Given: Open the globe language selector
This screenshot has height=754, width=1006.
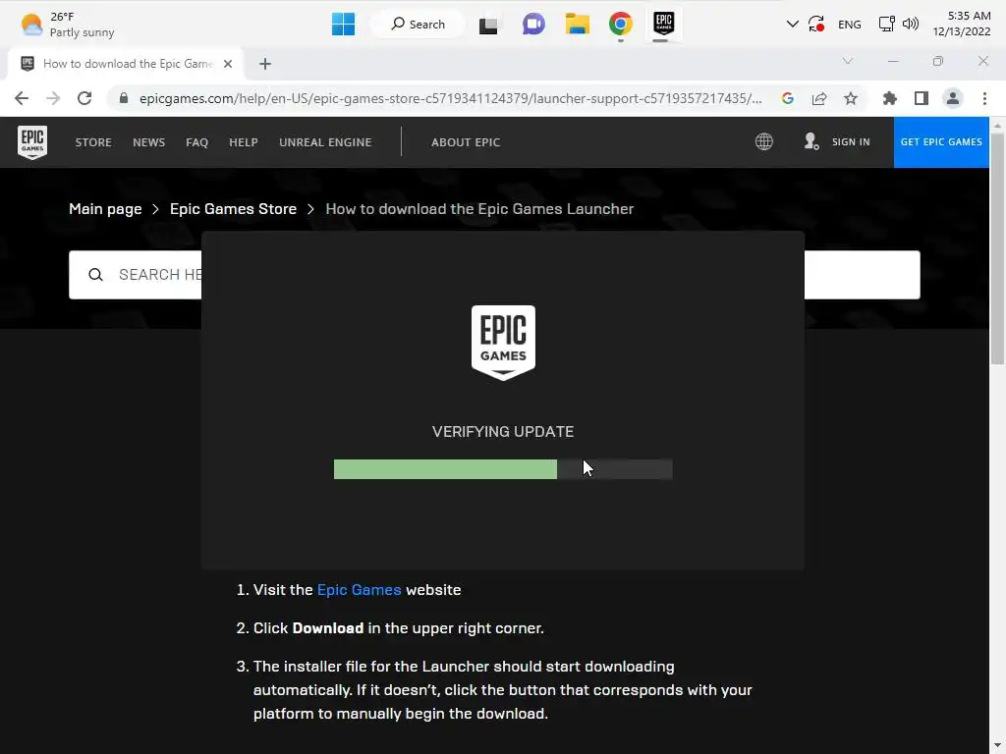Looking at the screenshot, I should [763, 141].
